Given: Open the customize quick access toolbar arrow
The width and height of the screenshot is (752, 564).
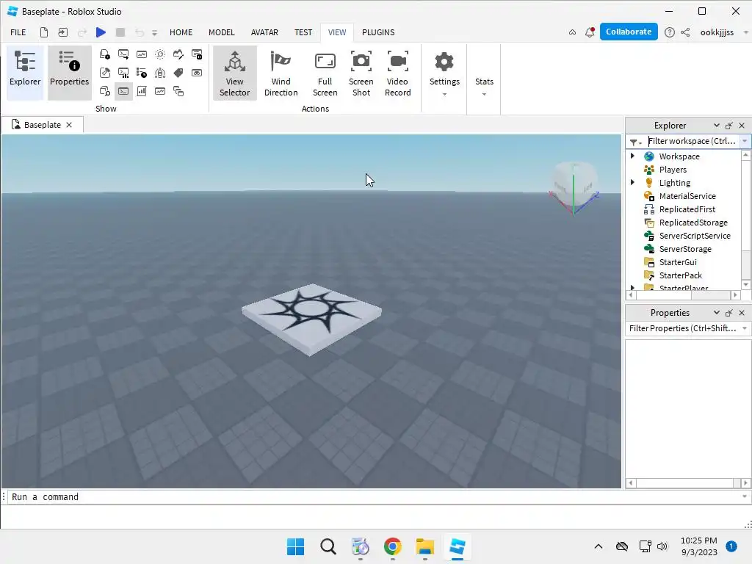Looking at the screenshot, I should [154, 32].
